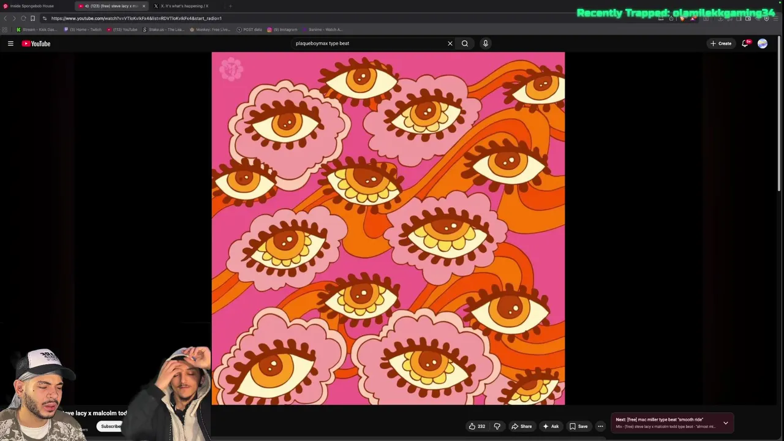Open a new browser tab
Screen dimensions: 784x441
[230, 6]
